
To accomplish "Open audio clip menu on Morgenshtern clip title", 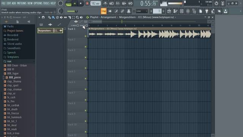I will (90, 29).
